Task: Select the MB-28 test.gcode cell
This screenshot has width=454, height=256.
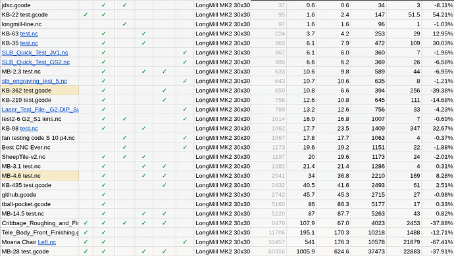Action: [x=39, y=251]
